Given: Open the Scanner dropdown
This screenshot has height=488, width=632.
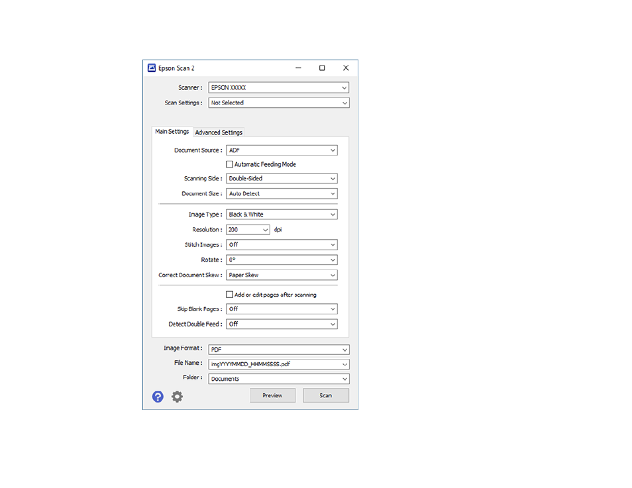Looking at the screenshot, I should [278, 87].
